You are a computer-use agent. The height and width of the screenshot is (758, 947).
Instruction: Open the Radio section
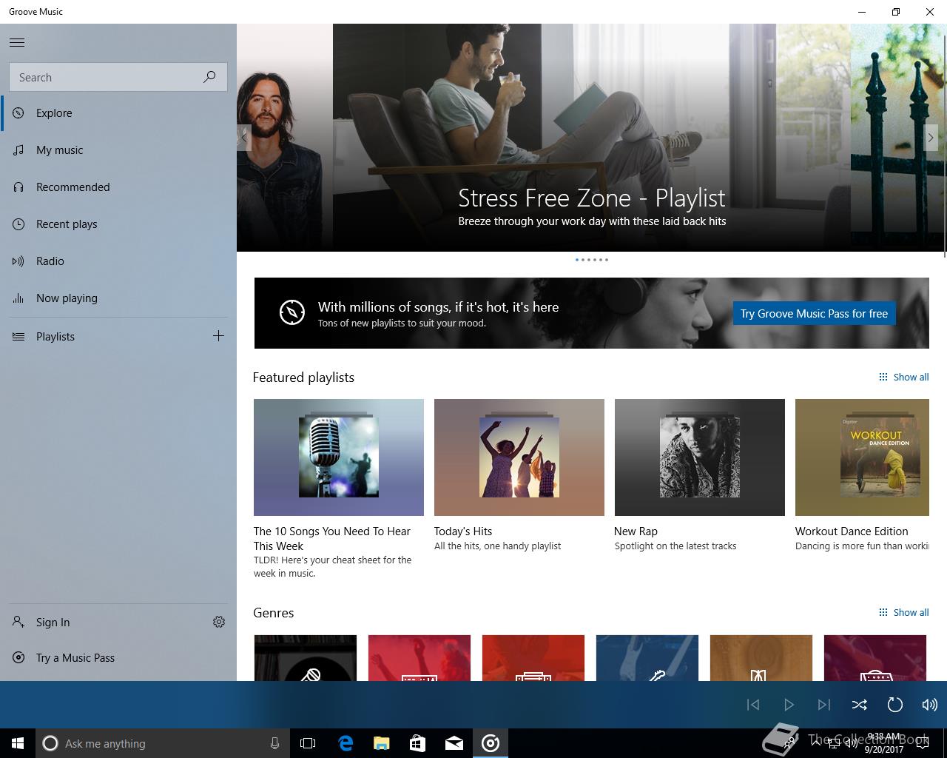[x=118, y=261]
